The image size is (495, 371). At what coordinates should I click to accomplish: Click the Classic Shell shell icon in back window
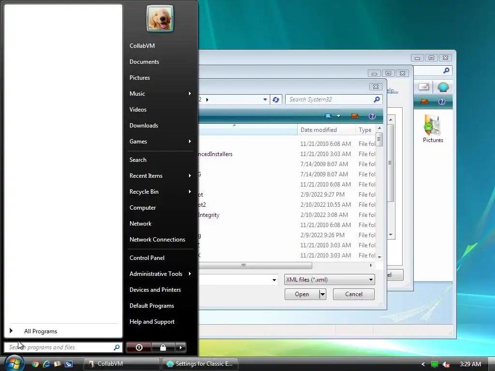pyautogui.click(x=443, y=87)
